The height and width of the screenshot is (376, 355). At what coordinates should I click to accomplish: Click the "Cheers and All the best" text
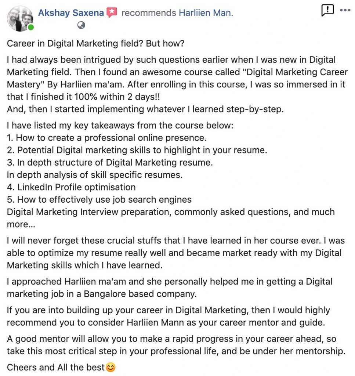pyautogui.click(x=56, y=367)
